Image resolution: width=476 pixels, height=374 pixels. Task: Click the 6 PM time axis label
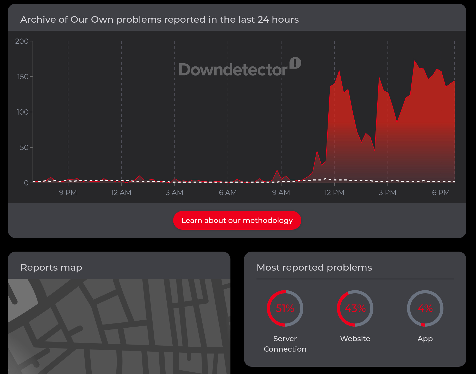441,192
